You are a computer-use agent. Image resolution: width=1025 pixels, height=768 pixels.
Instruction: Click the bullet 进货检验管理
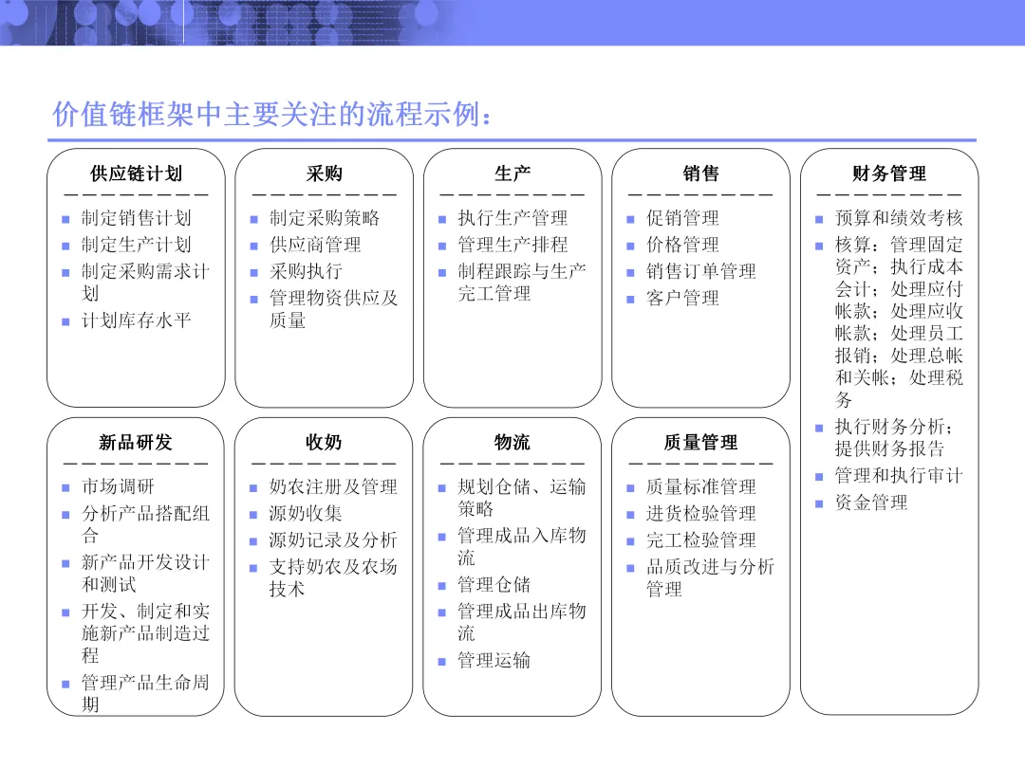[x=700, y=513]
